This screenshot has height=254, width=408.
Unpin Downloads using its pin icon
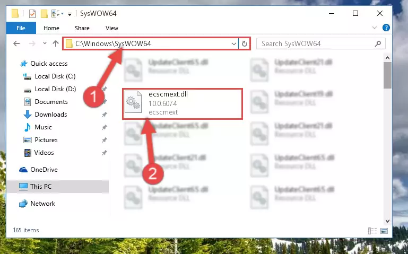(x=105, y=115)
